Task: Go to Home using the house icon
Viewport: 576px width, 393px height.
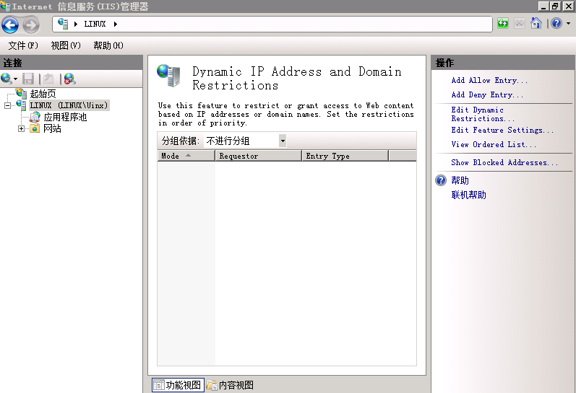Action: 536,24
